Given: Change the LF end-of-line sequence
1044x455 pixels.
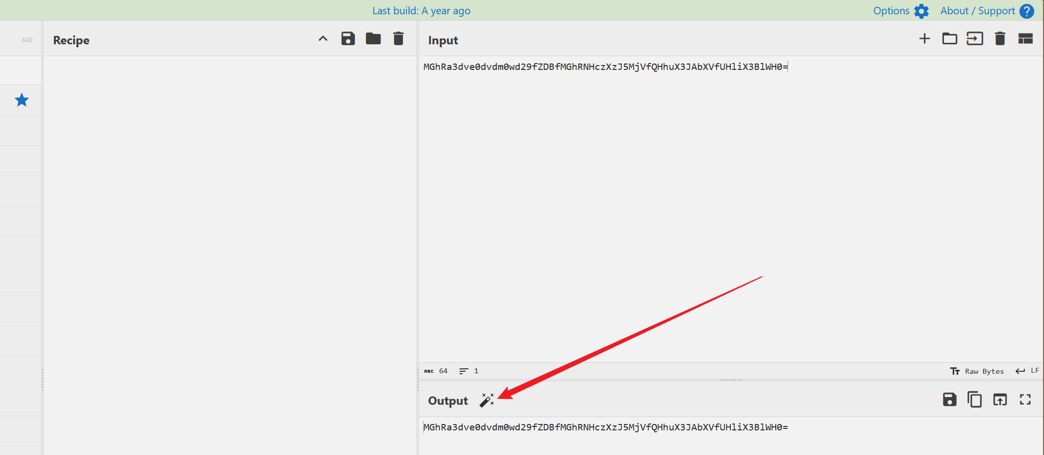Looking at the screenshot, I should 1028,371.
